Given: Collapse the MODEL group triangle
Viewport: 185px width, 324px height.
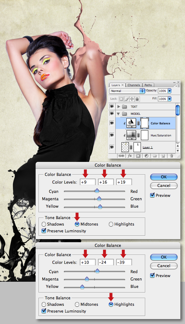Looking at the screenshot, I should (118, 114).
